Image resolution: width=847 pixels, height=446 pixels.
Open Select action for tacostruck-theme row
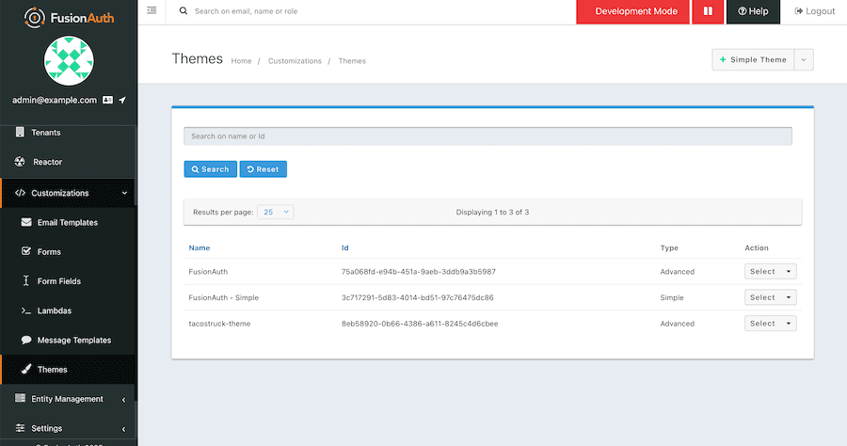770,324
